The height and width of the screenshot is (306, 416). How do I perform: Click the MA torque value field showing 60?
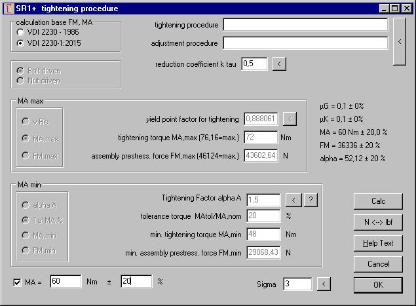click(x=65, y=282)
